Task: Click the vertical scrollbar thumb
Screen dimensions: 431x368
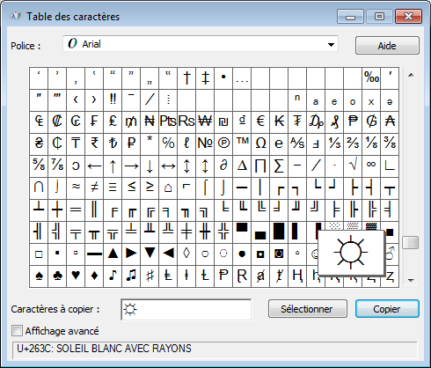Action: [x=411, y=243]
